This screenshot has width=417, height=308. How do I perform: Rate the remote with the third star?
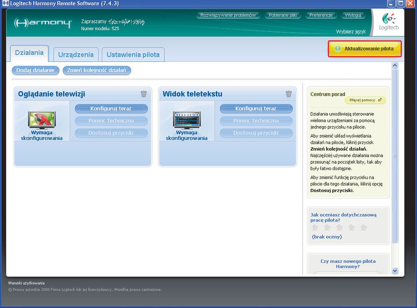pyautogui.click(x=339, y=227)
